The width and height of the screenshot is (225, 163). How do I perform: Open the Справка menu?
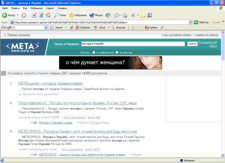pos(62,8)
